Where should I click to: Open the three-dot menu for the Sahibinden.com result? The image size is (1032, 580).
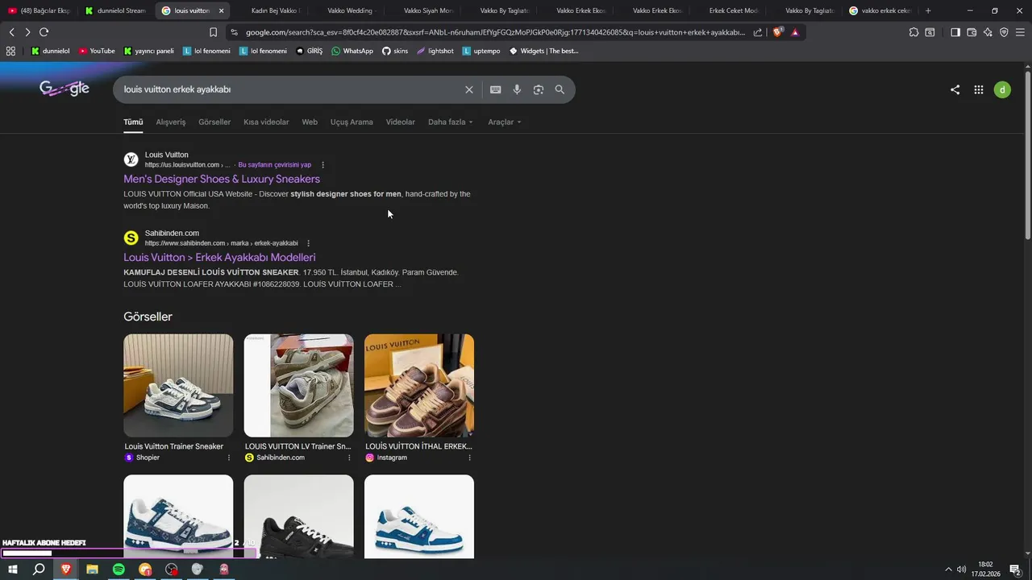tap(308, 243)
